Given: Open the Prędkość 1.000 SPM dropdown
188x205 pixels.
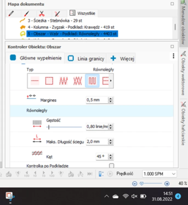Looking at the screenshot, I should 159,174.
